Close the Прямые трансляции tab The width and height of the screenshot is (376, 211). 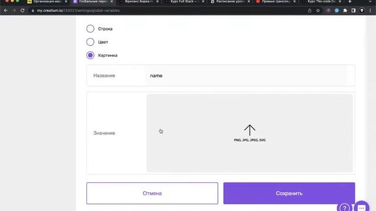[x=294, y=1]
